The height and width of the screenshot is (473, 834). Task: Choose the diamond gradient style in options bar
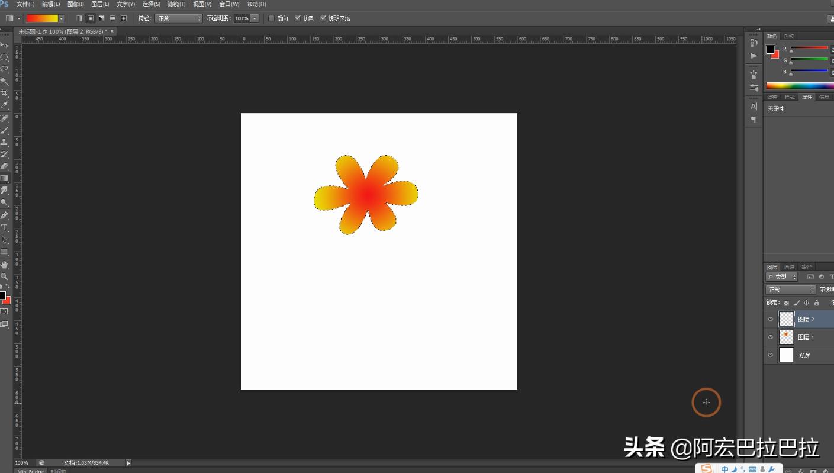(123, 18)
